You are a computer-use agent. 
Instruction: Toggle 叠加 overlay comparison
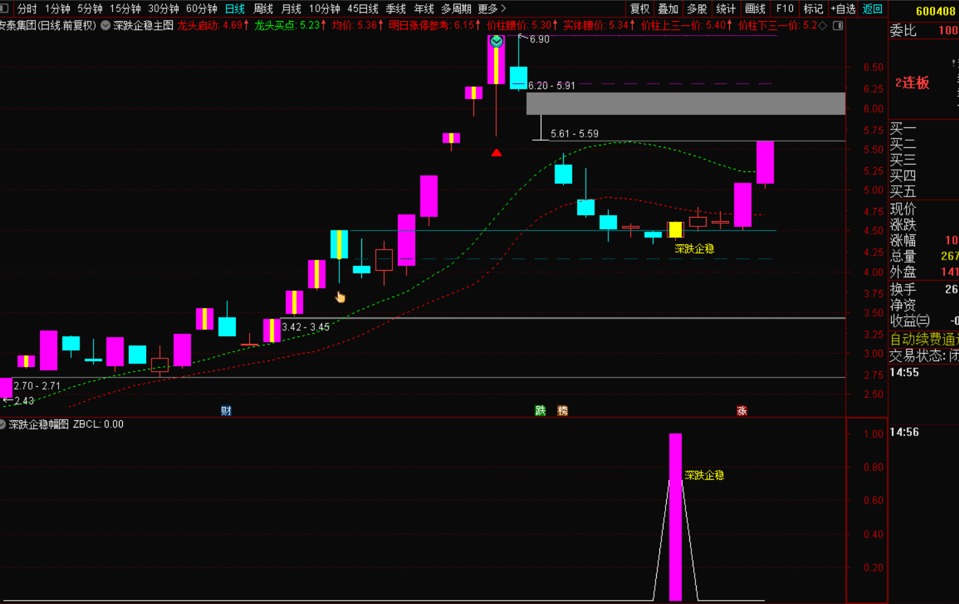click(x=668, y=9)
